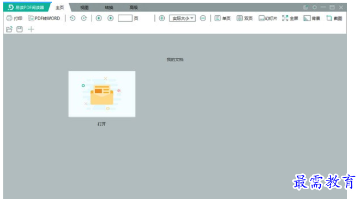Screen dimensions: 360x199
Task: Click the plus add icon in second toolbar row
Action: click(31, 29)
